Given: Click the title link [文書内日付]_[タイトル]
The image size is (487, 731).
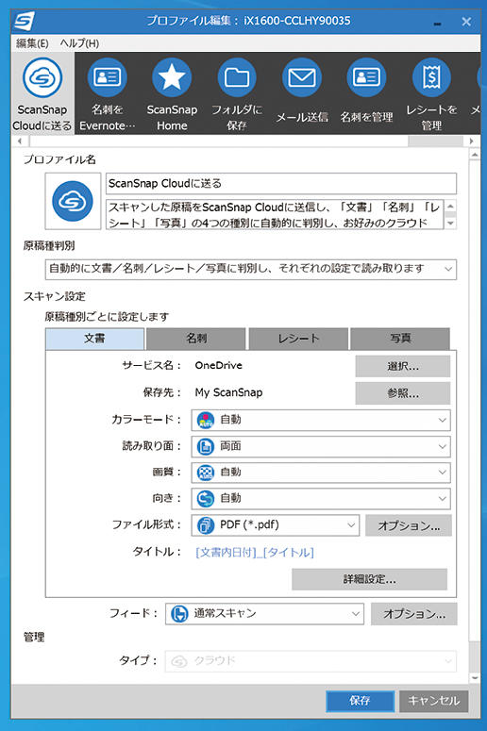Looking at the screenshot, I should pyautogui.click(x=255, y=553).
